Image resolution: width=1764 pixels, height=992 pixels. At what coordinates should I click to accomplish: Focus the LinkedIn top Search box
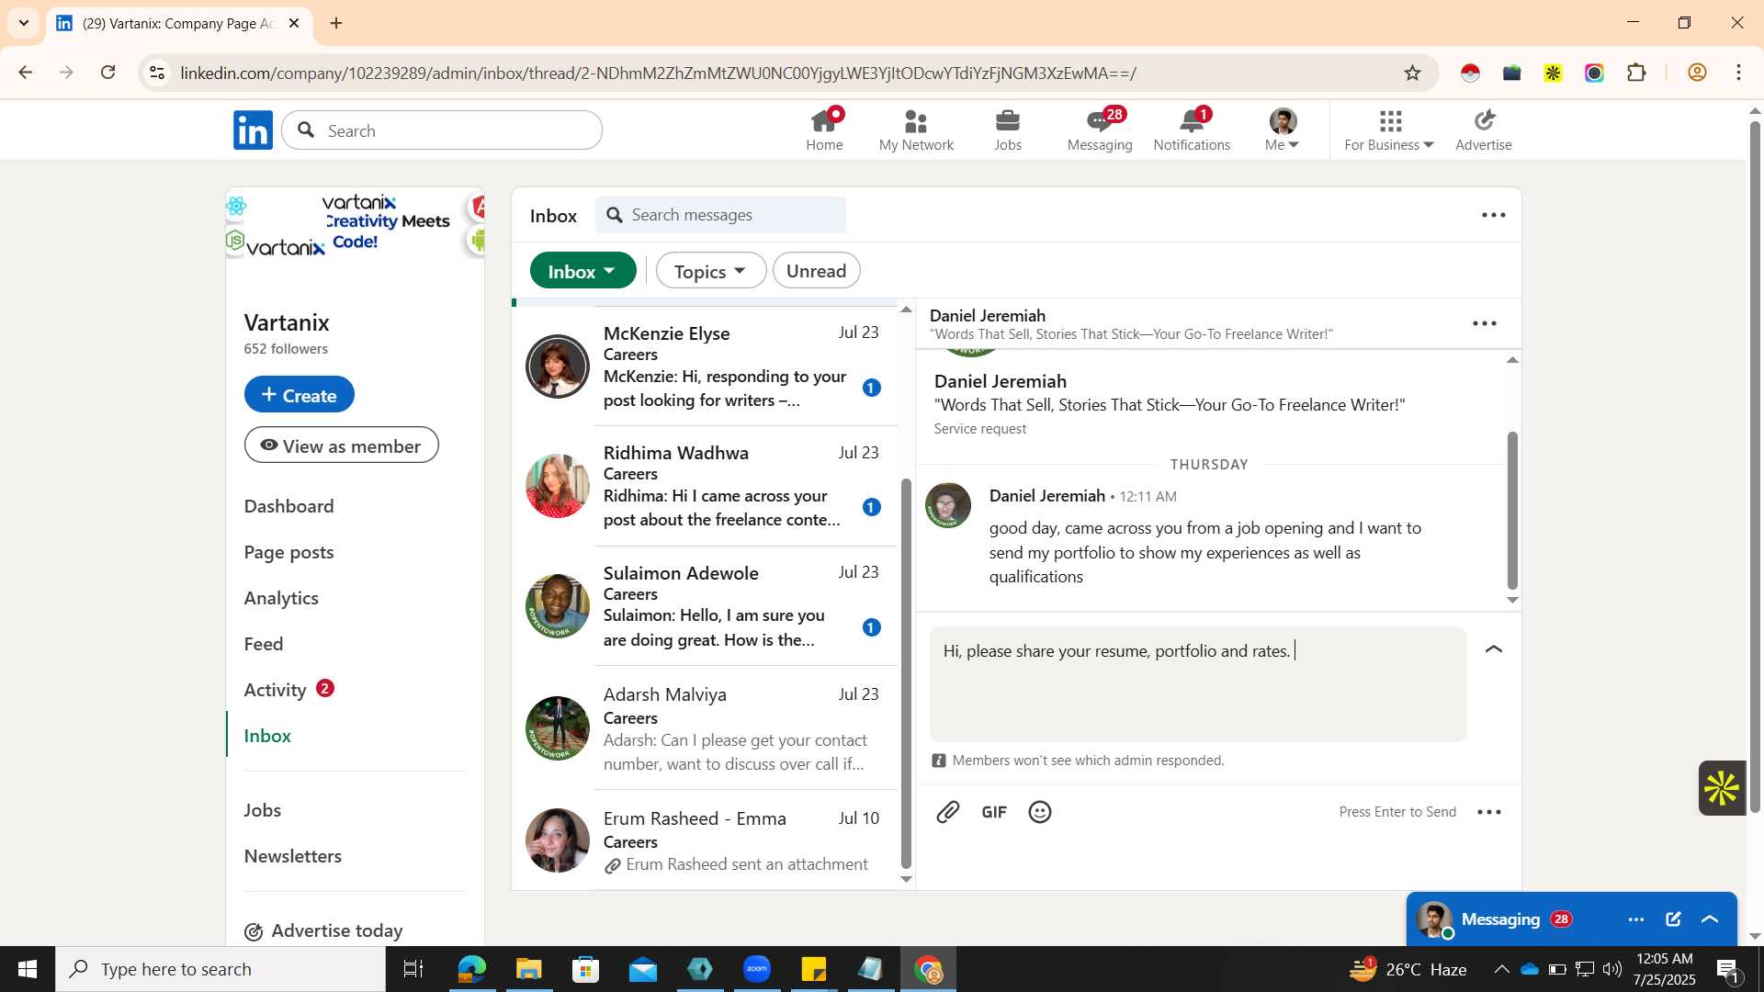point(442,130)
